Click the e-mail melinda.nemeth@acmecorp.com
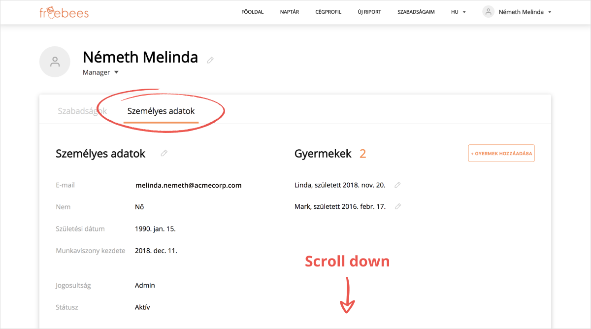The width and height of the screenshot is (591, 329). 188,185
